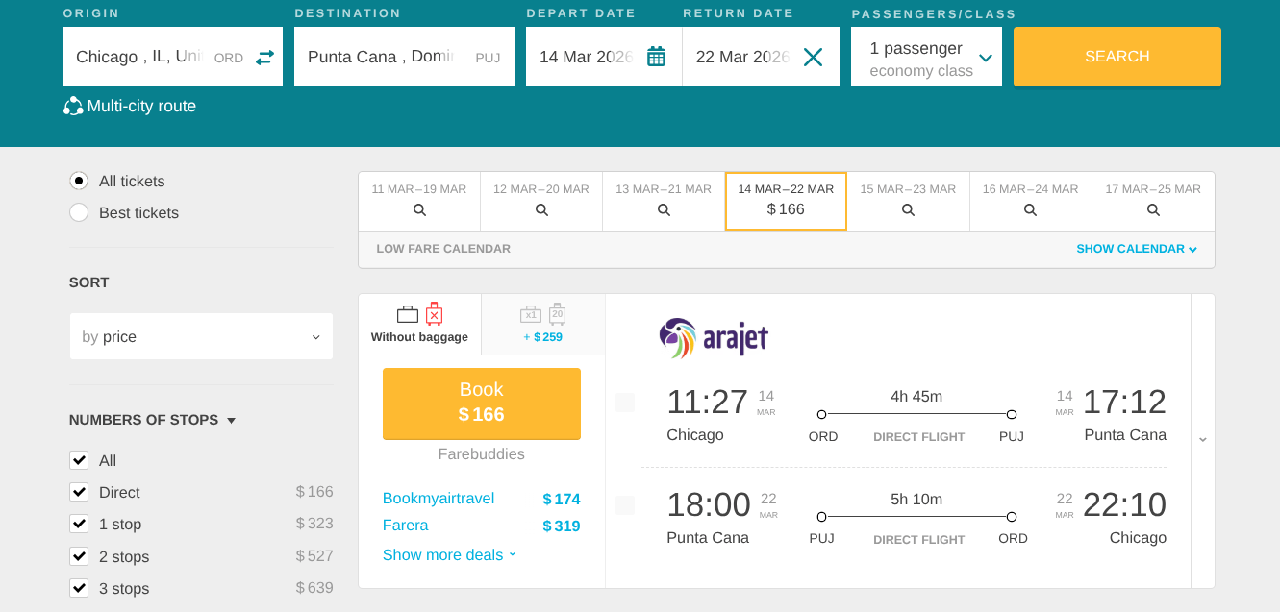Toggle the 2 stops checkbox

(x=79, y=556)
